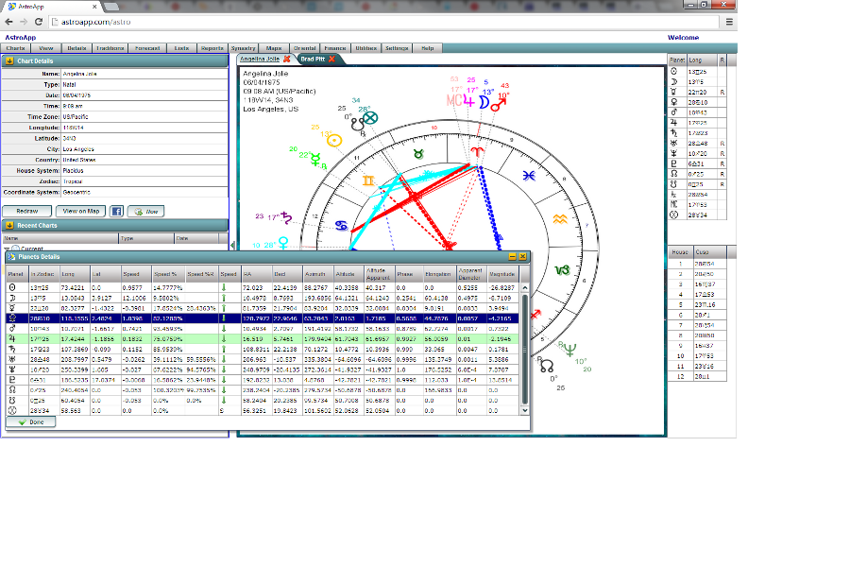Close the Angelina Jolie chart tab

point(287,59)
